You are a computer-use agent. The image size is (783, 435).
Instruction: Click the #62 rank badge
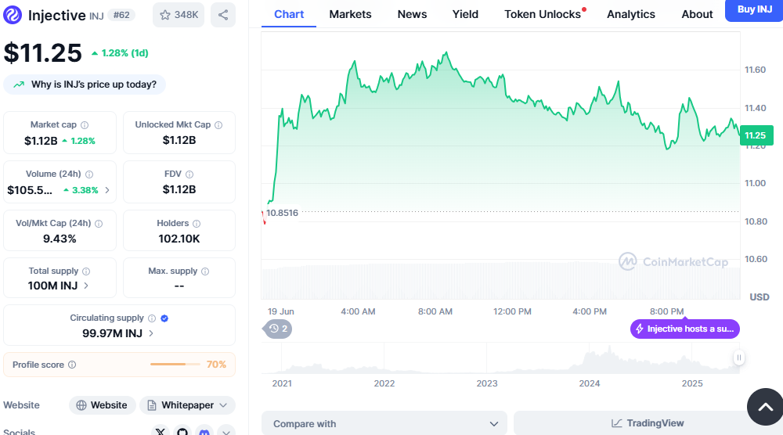tap(121, 15)
